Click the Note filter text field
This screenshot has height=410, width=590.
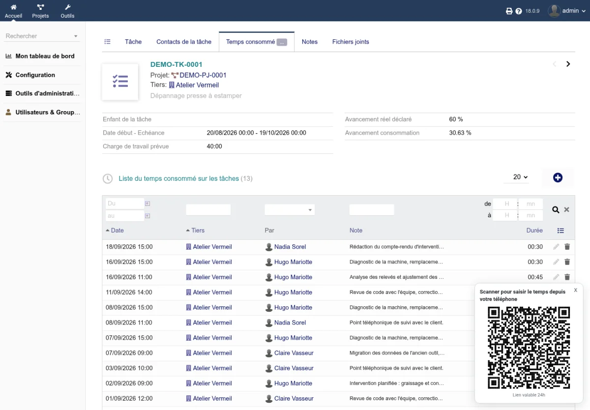pos(372,210)
